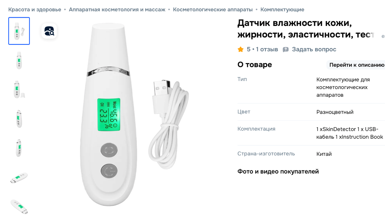This screenshot has height=222, width=385.
Task: Select the third thumbnail with detached cap
Action: [19, 89]
